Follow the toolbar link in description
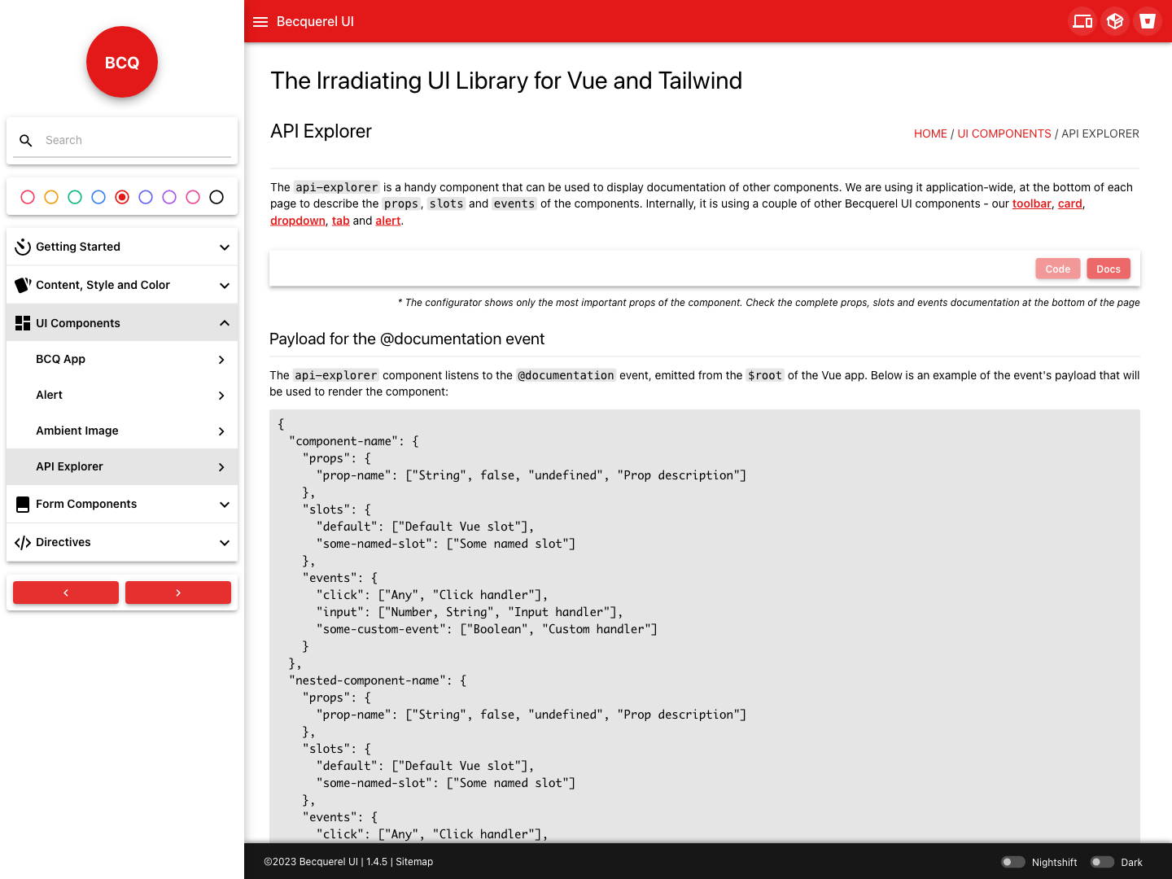 (1031, 203)
